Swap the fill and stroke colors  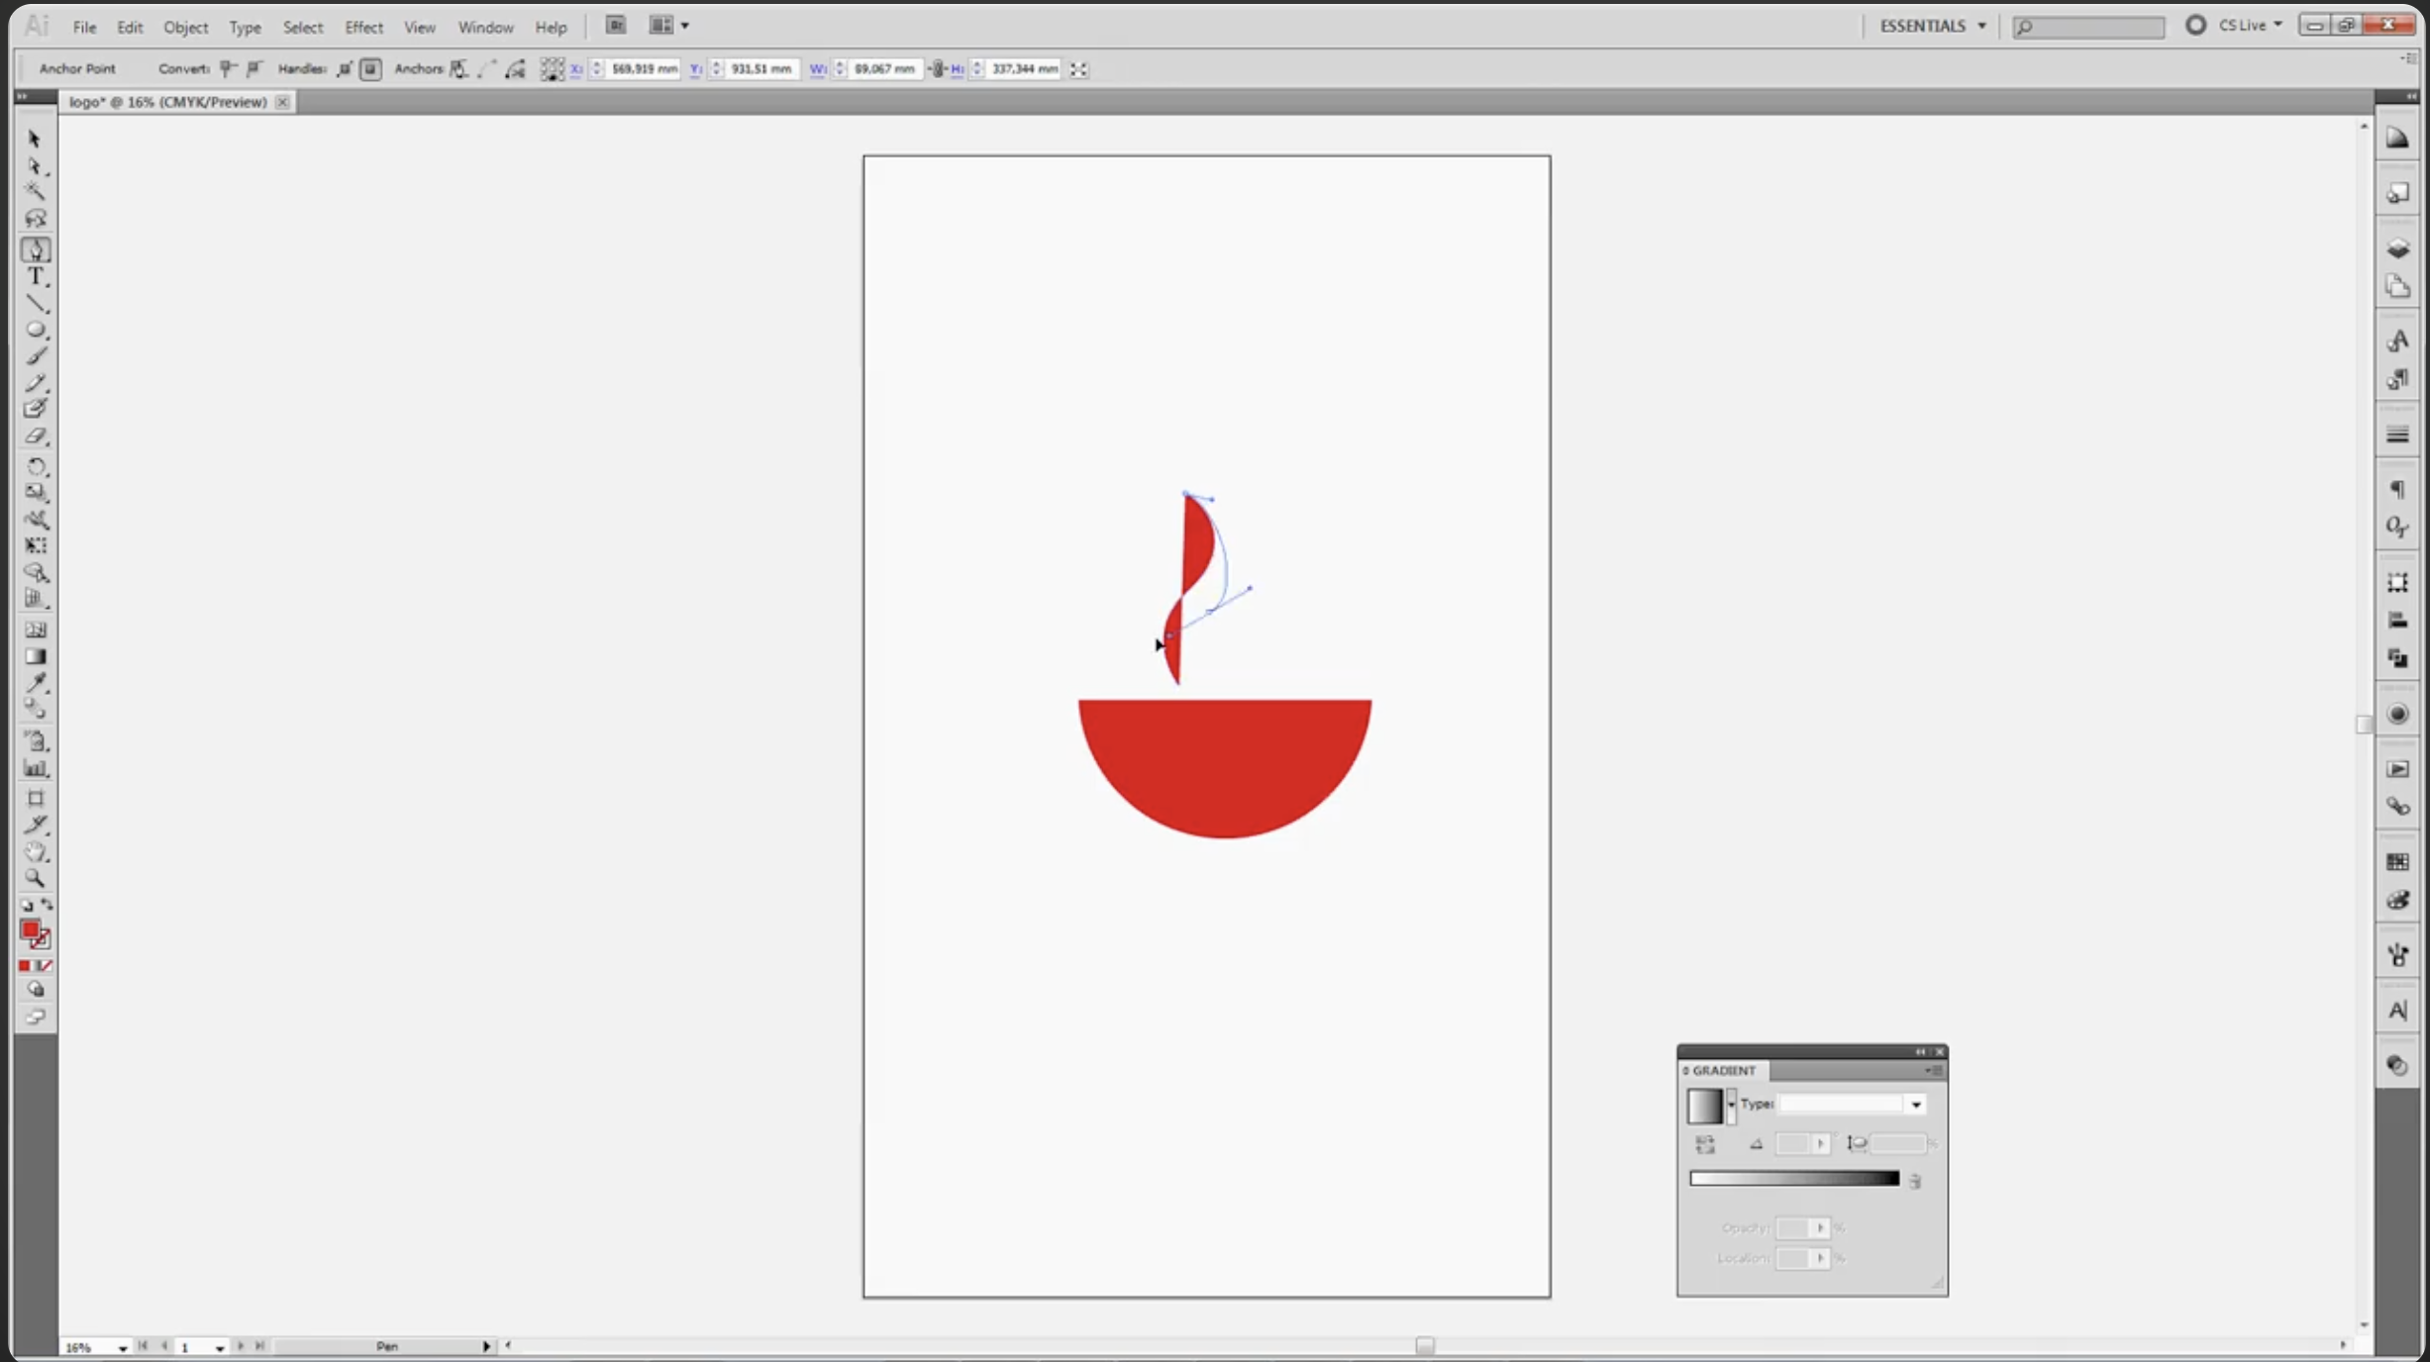point(49,904)
